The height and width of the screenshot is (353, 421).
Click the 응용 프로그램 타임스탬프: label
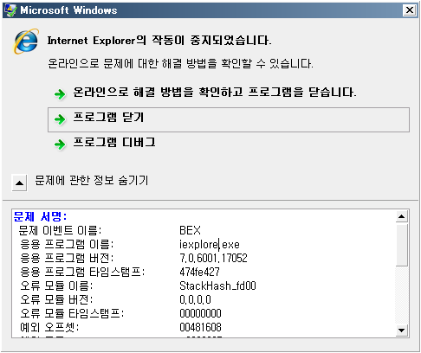(x=82, y=272)
